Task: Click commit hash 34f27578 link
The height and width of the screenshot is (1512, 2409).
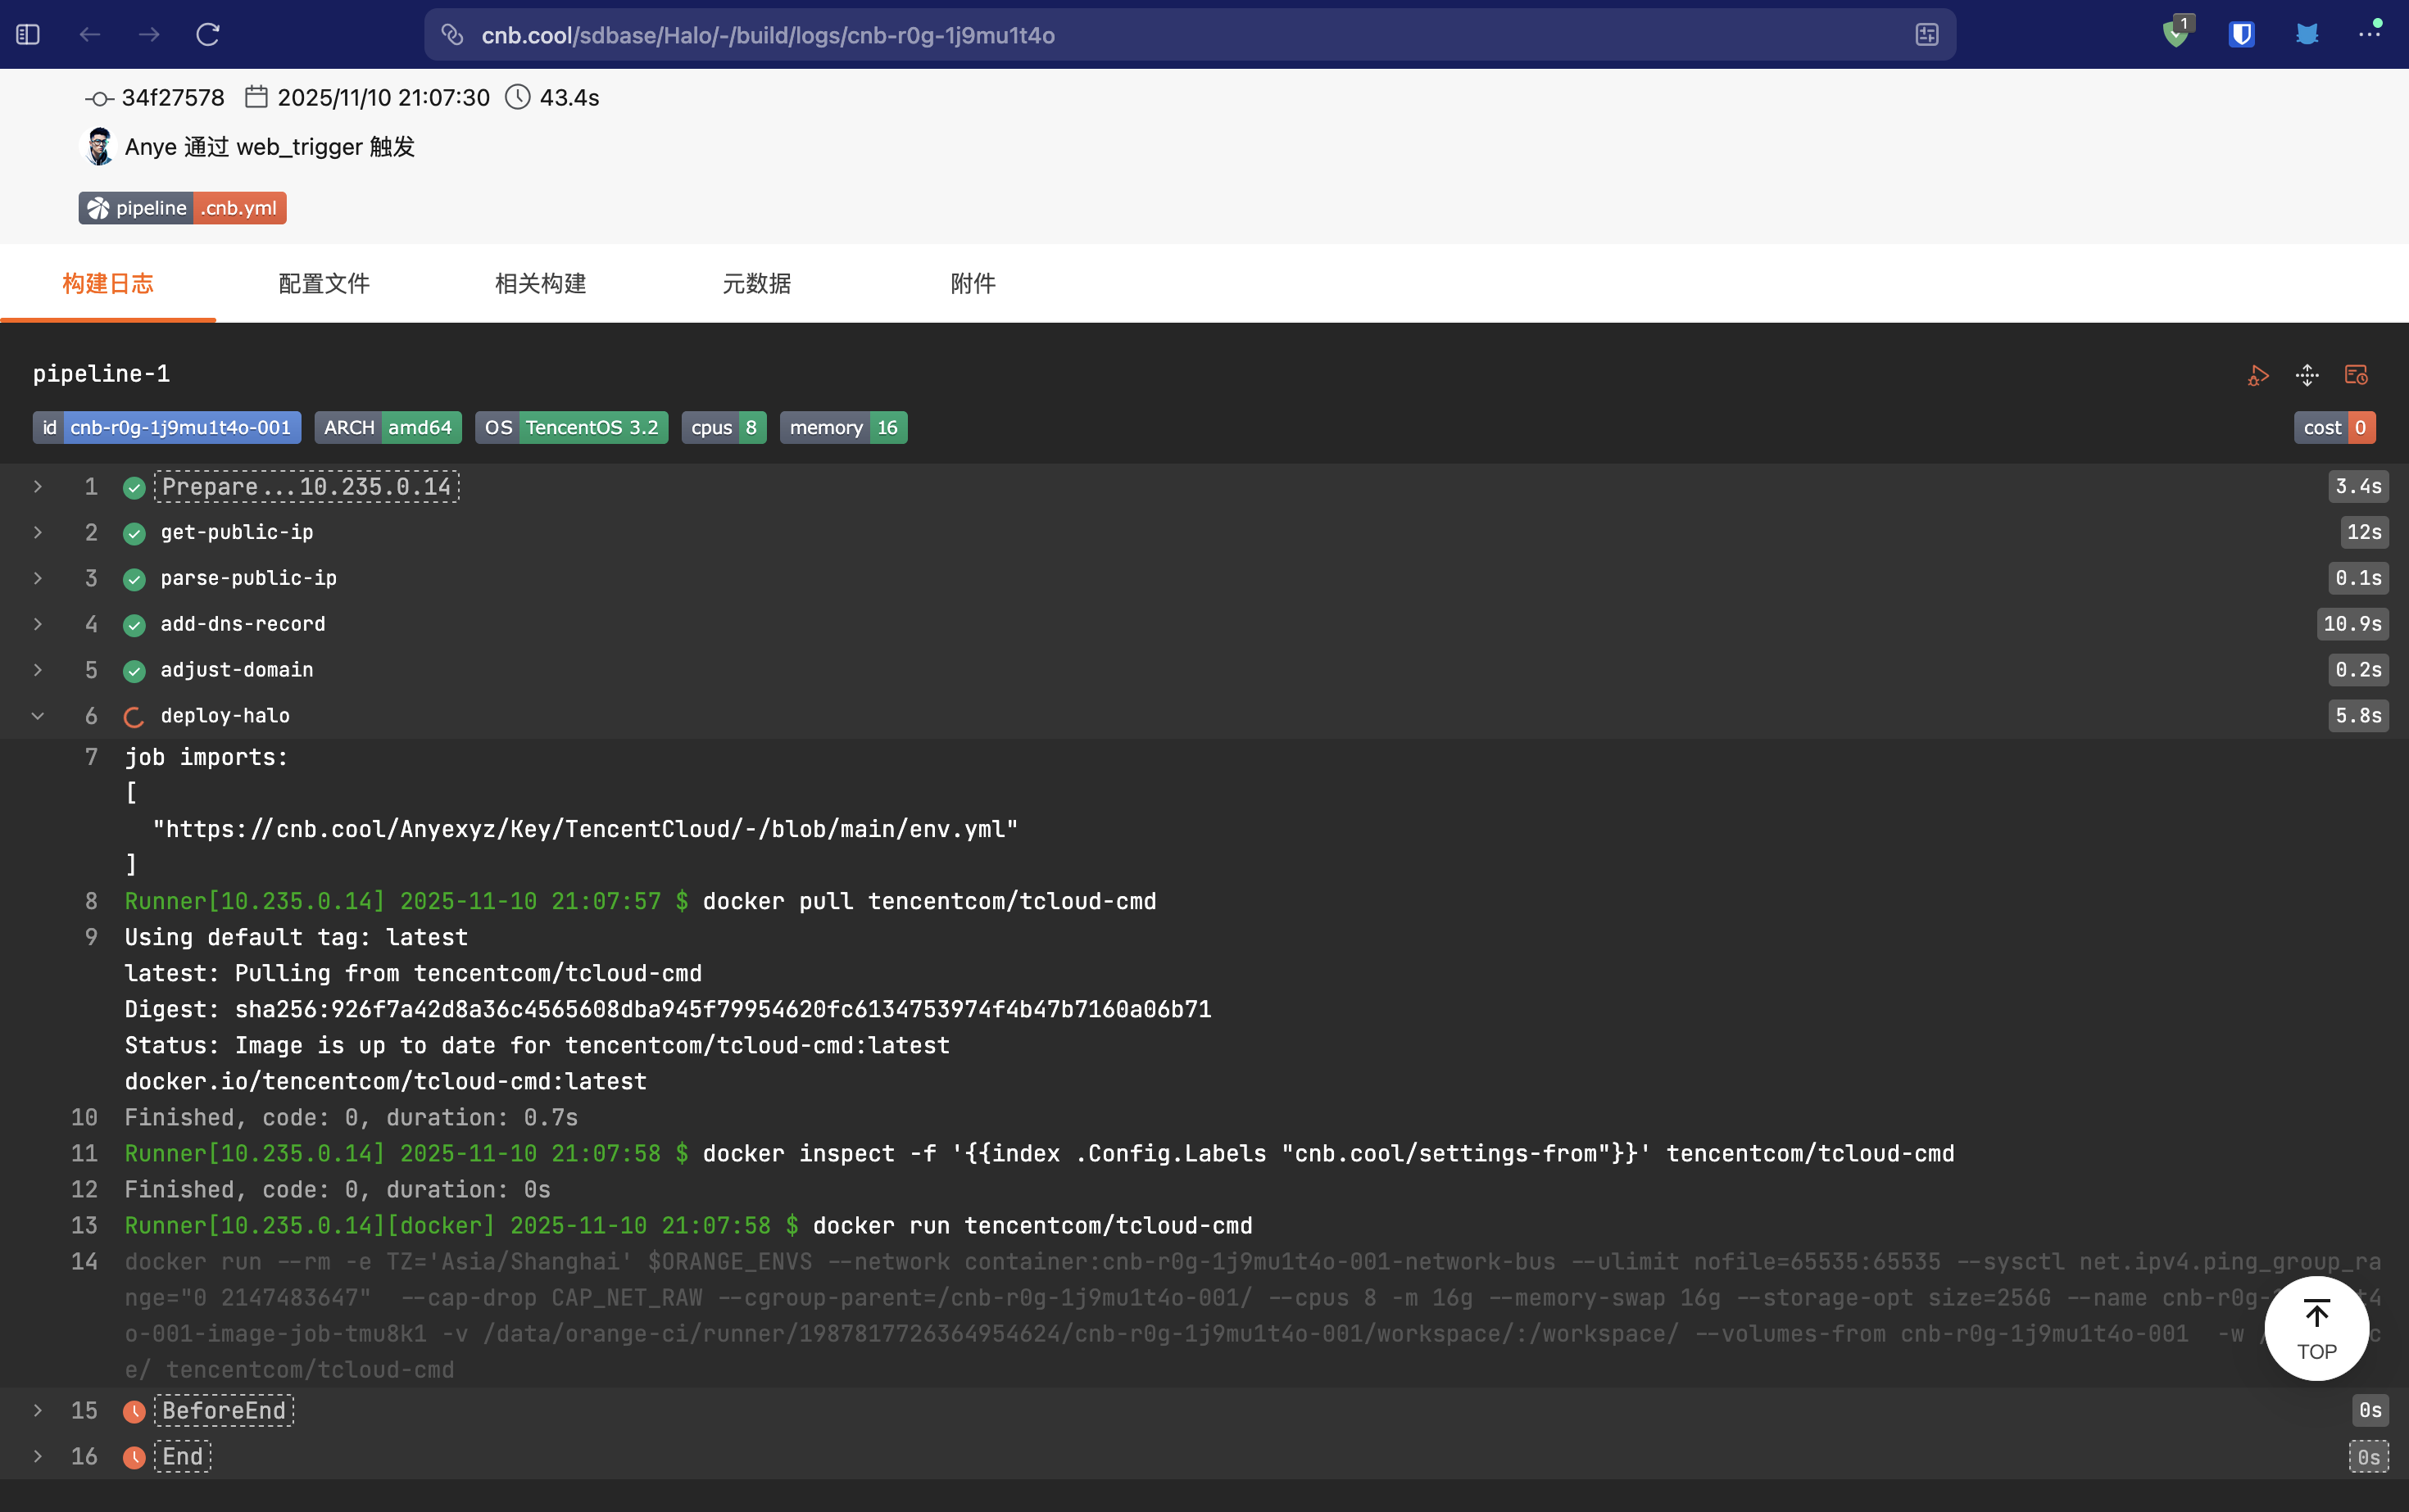Action: coord(172,97)
